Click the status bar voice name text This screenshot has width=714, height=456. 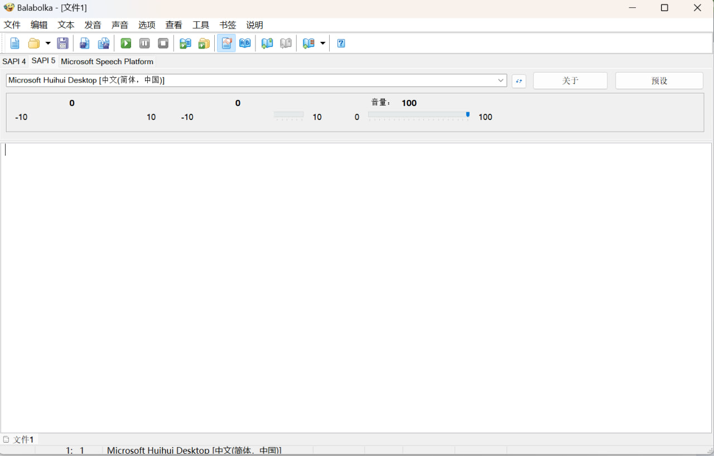pyautogui.click(x=194, y=450)
